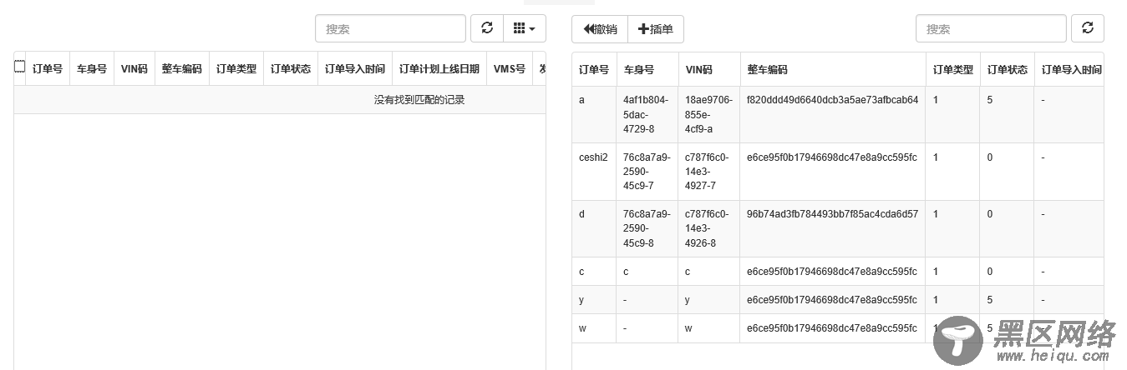
Task: Toggle the select-all checkbox in left table header
Action: click(19, 67)
